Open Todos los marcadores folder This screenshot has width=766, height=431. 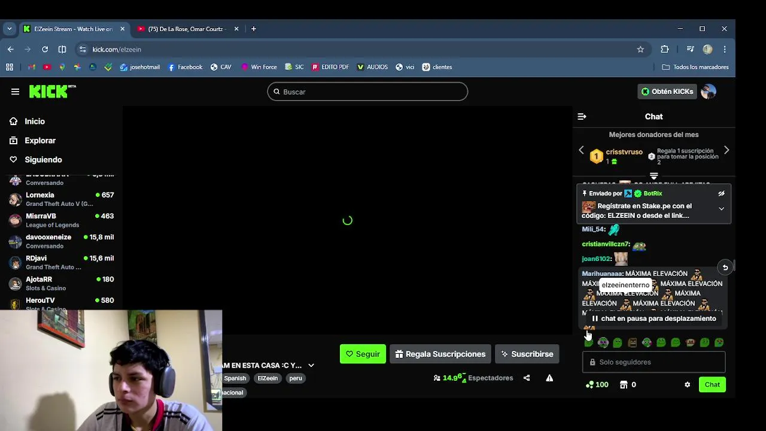point(695,67)
